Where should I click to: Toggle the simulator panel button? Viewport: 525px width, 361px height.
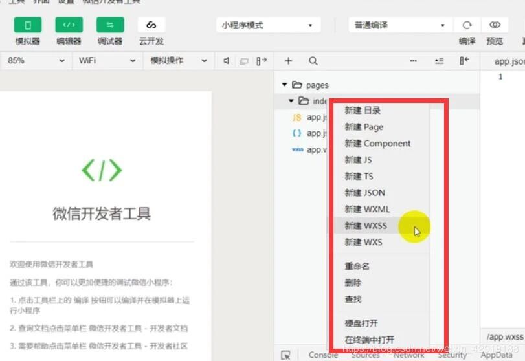[x=28, y=25]
